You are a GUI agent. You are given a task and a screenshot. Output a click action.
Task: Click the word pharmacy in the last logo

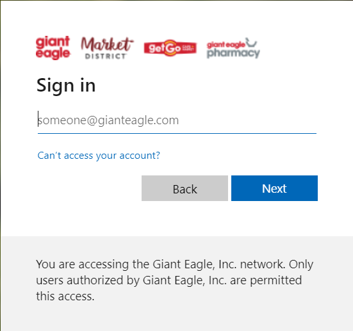point(233,53)
